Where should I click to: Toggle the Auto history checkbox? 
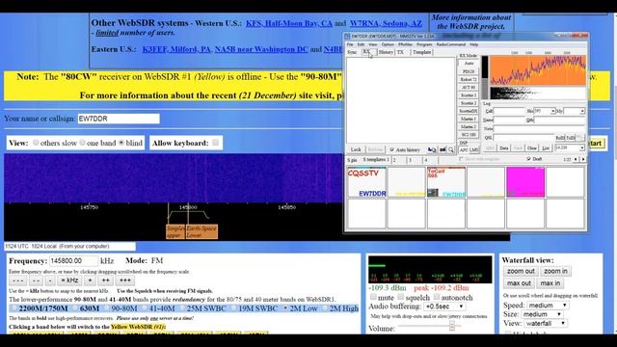click(x=392, y=150)
